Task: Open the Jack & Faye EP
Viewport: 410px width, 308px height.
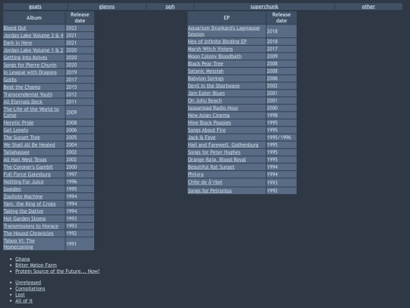Action: 202,137
